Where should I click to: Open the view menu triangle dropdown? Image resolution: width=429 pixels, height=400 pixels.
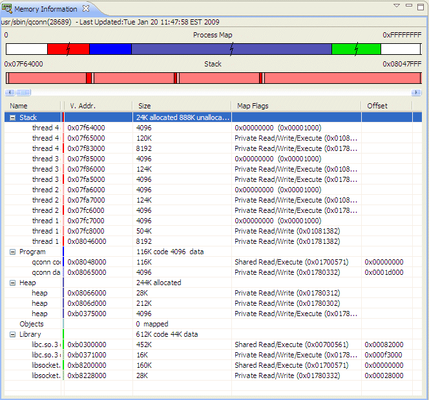397,6
